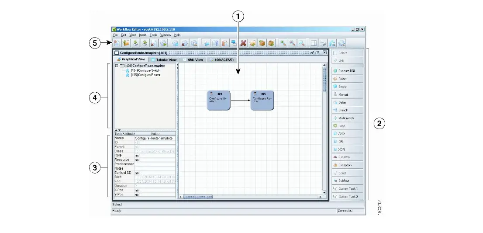Image resolution: width=483 pixels, height=233 pixels.
Task: Click the package with green arrow icon
Action: 271,43
